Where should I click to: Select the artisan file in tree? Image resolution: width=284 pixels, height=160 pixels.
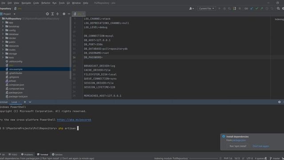[12, 81]
